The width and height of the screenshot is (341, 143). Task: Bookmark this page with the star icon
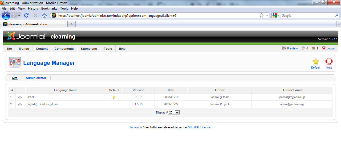[x=262, y=15]
